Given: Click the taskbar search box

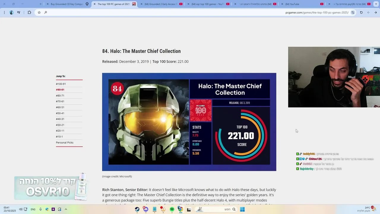Looking at the screenshot, I should (216, 209).
